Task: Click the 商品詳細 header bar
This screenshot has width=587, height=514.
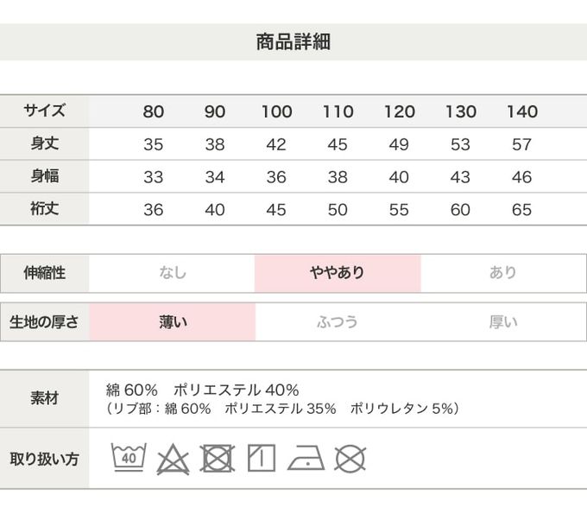Action: [293, 41]
